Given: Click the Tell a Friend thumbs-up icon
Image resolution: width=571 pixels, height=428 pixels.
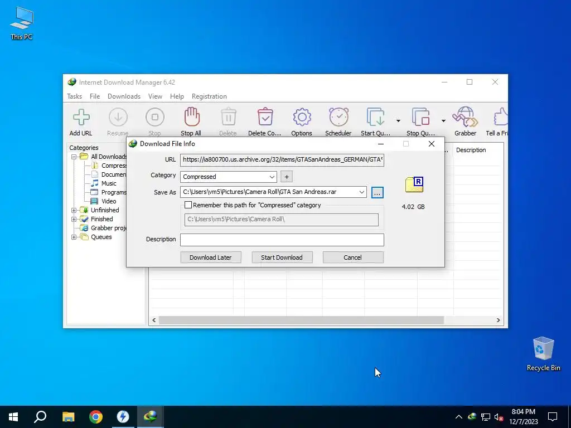Looking at the screenshot, I should [501, 117].
